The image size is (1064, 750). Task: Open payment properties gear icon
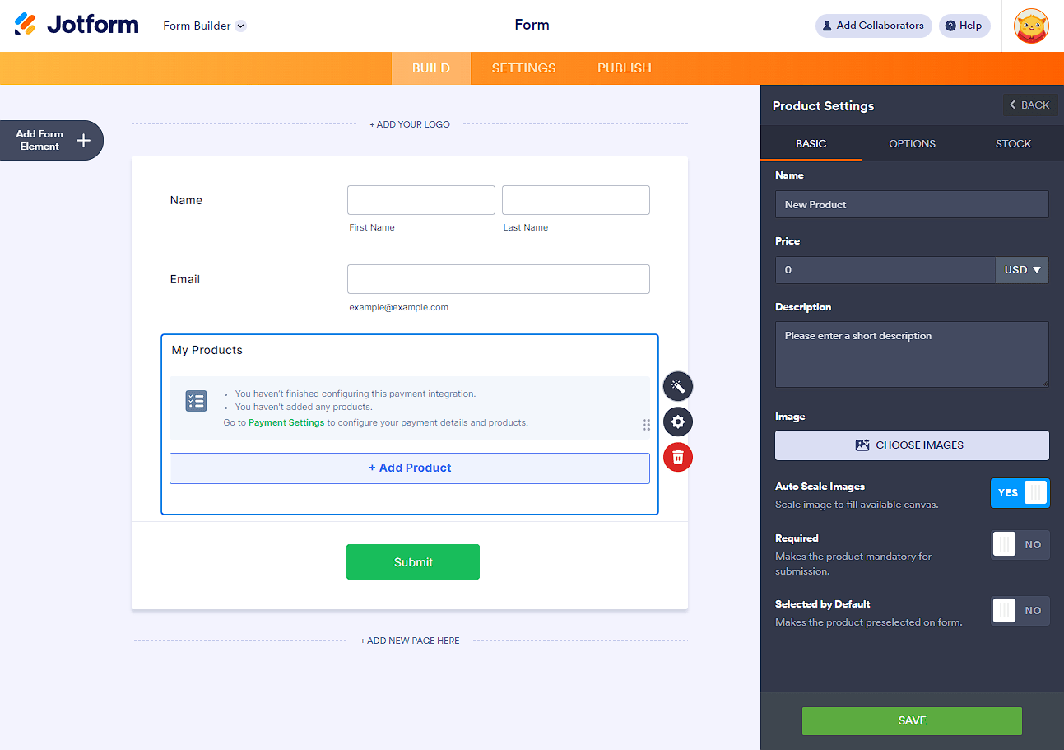(x=678, y=422)
